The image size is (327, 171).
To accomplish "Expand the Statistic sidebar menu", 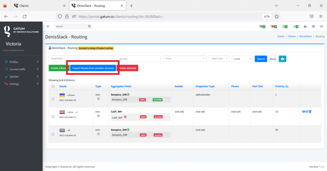I will [21, 76].
